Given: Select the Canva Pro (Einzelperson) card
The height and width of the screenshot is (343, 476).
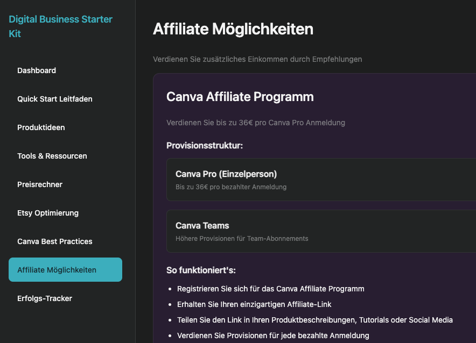Looking at the screenshot, I should 321,180.
